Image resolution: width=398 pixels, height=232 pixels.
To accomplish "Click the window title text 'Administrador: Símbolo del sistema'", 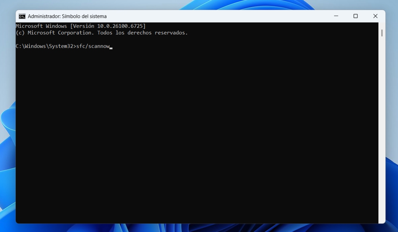I will pos(67,16).
